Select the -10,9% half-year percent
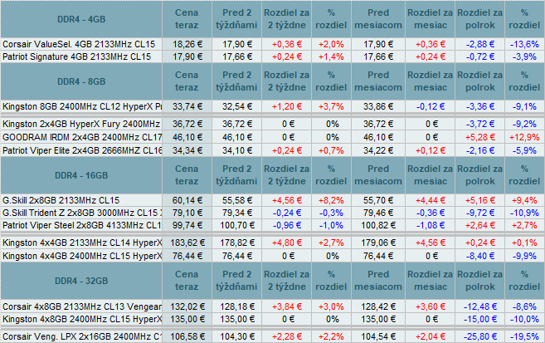This screenshot has height=343, width=545. click(524, 213)
